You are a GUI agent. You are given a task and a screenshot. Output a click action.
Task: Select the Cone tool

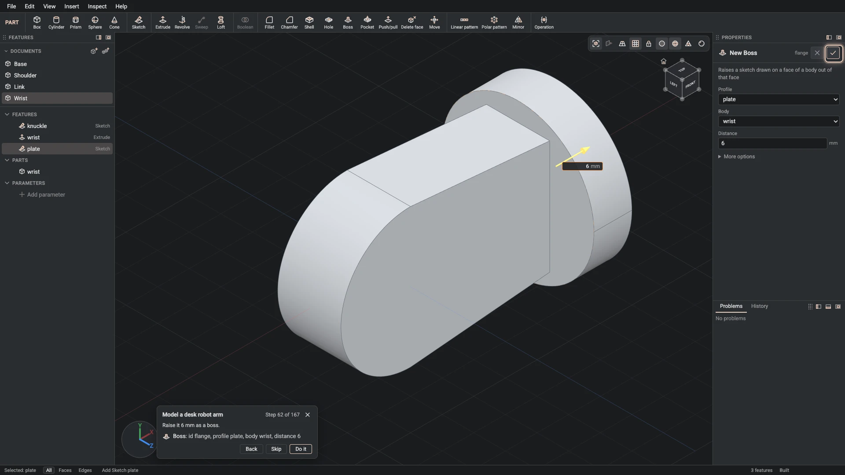114,22
